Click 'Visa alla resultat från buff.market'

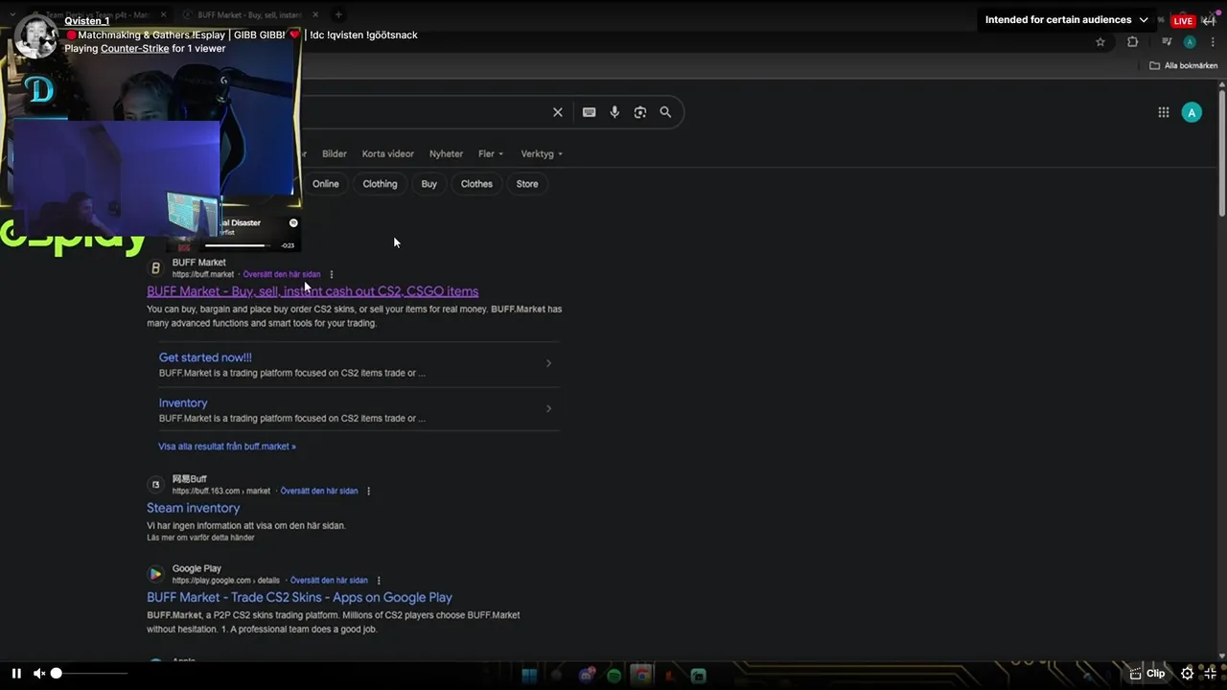point(227,447)
